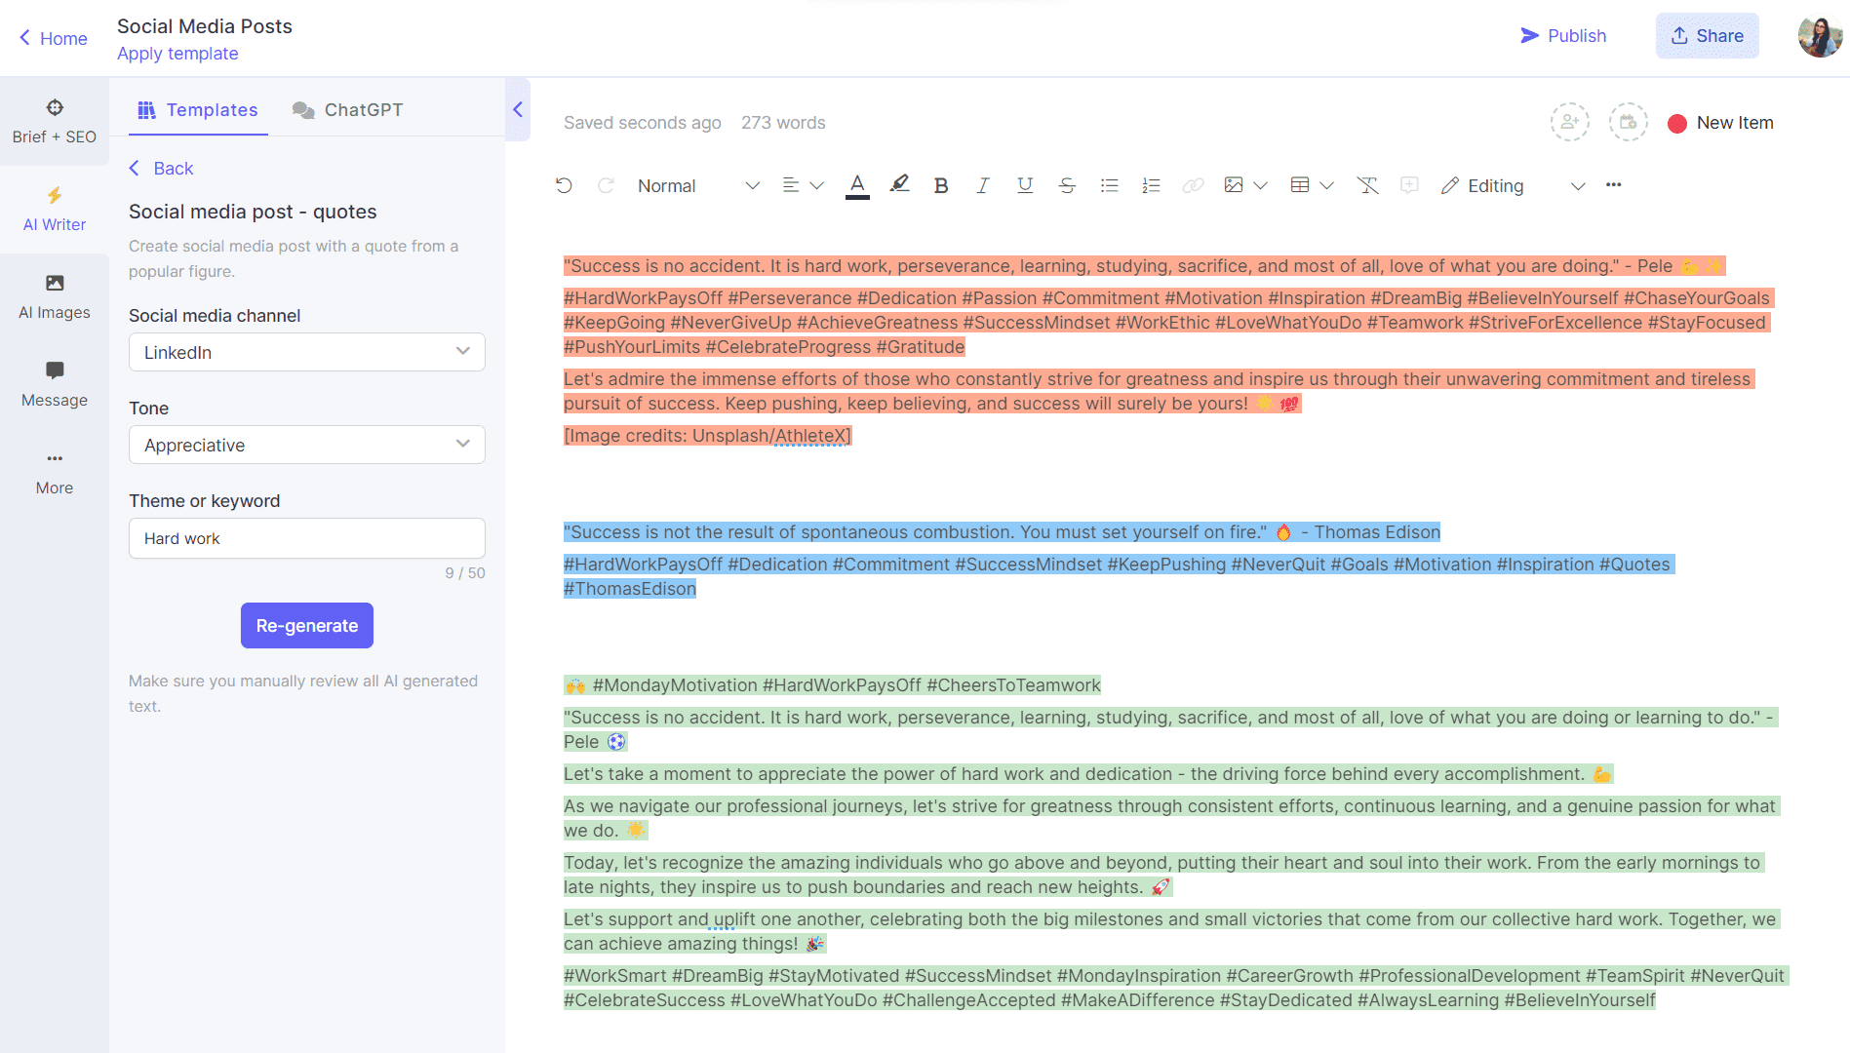This screenshot has width=1850, height=1053.
Task: Click the undo arrow icon
Action: (x=564, y=185)
